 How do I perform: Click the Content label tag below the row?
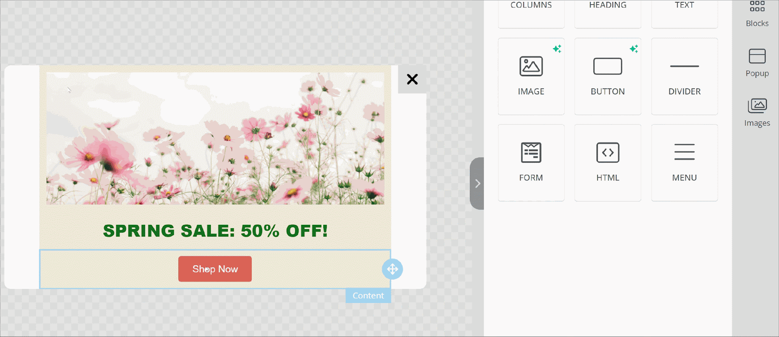pos(368,296)
